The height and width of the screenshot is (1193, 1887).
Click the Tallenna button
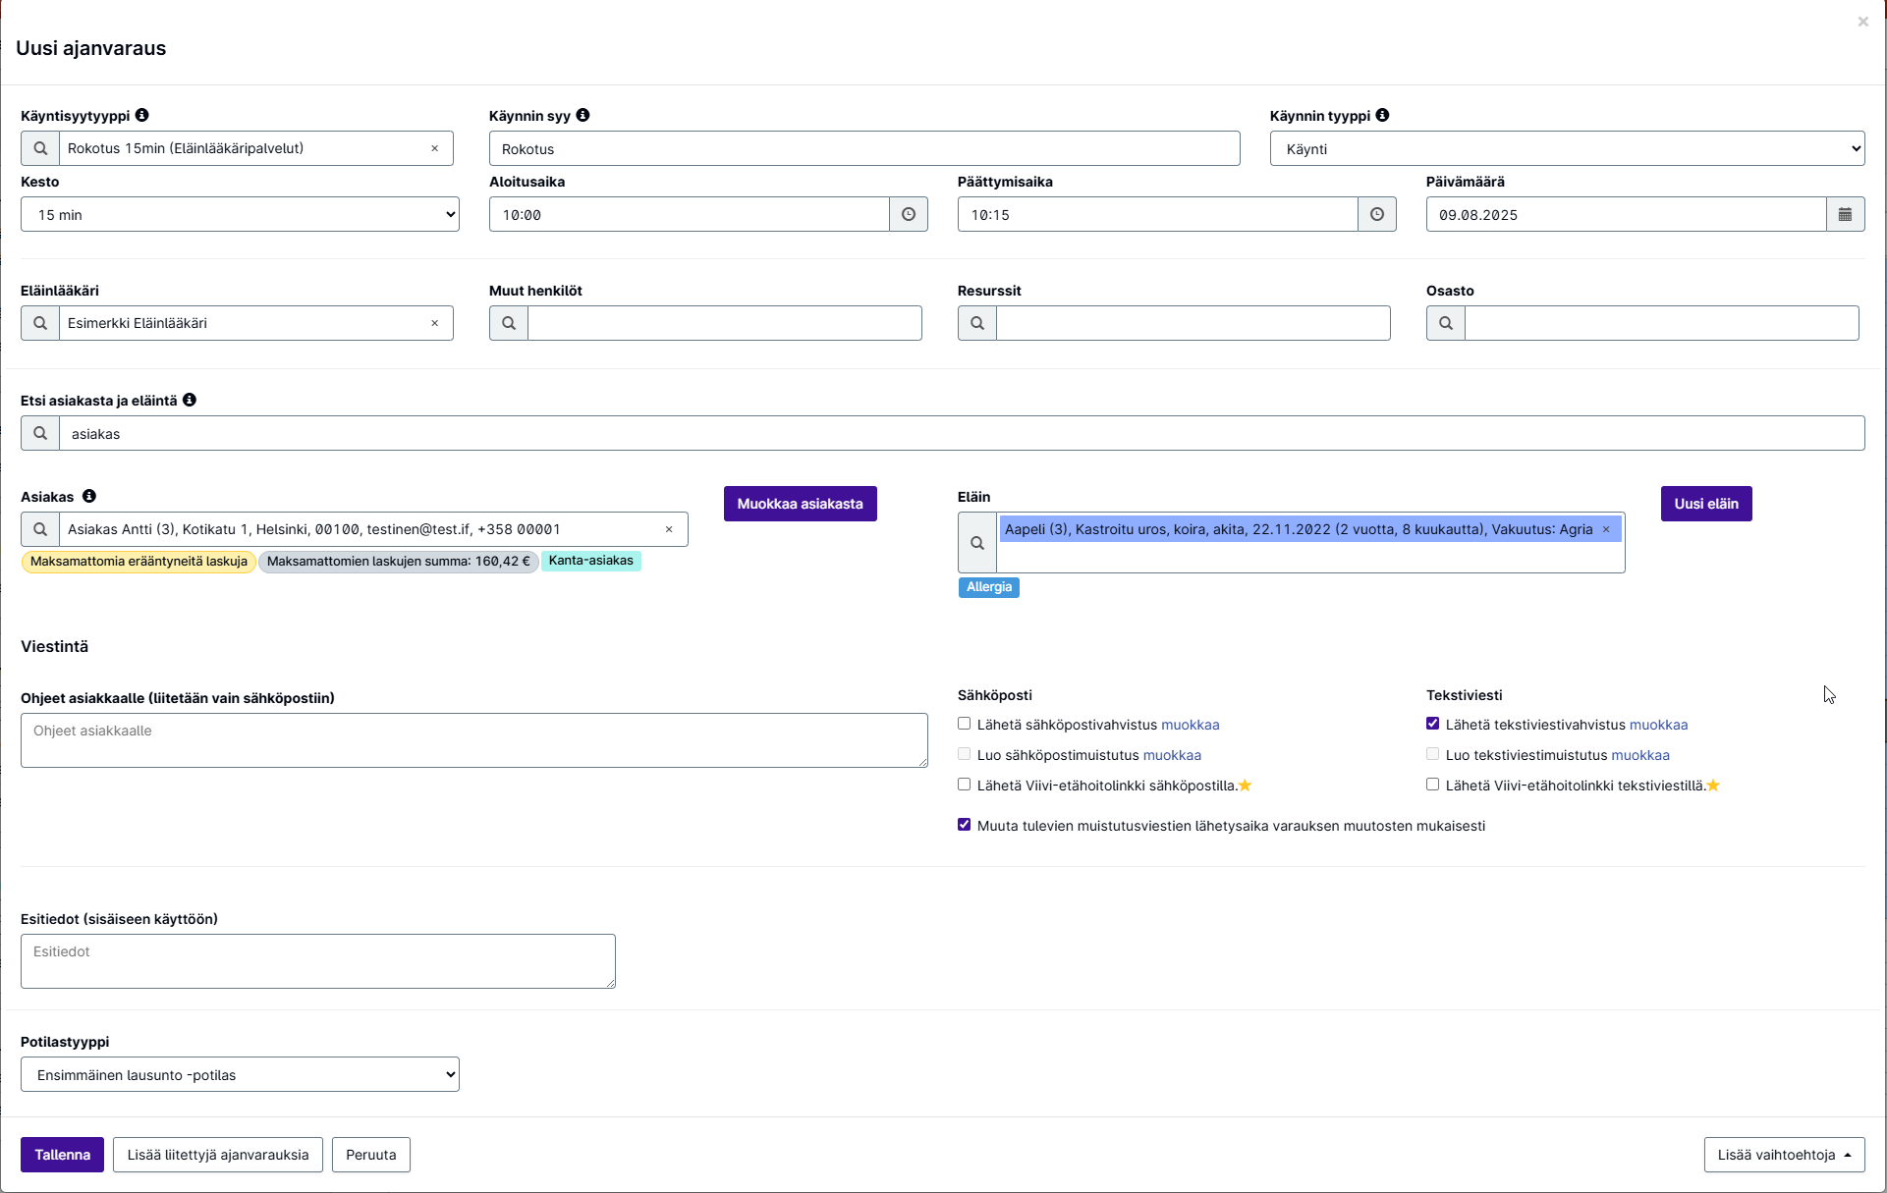pyautogui.click(x=62, y=1155)
